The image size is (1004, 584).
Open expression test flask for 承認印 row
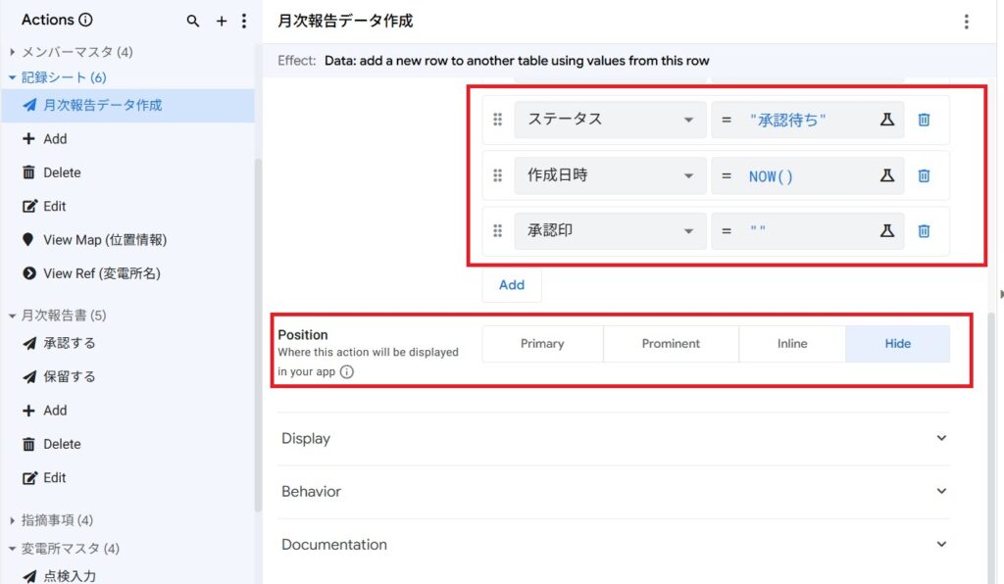click(886, 231)
